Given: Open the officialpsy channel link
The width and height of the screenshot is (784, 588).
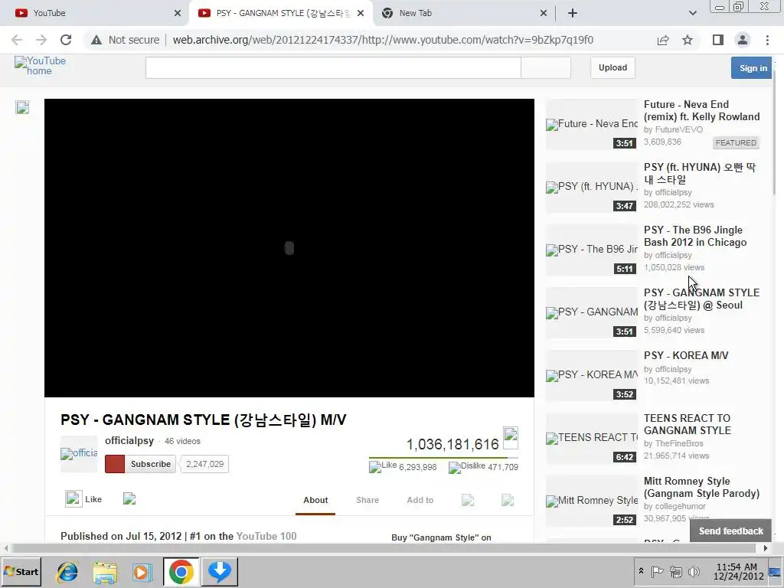Looking at the screenshot, I should (x=129, y=440).
